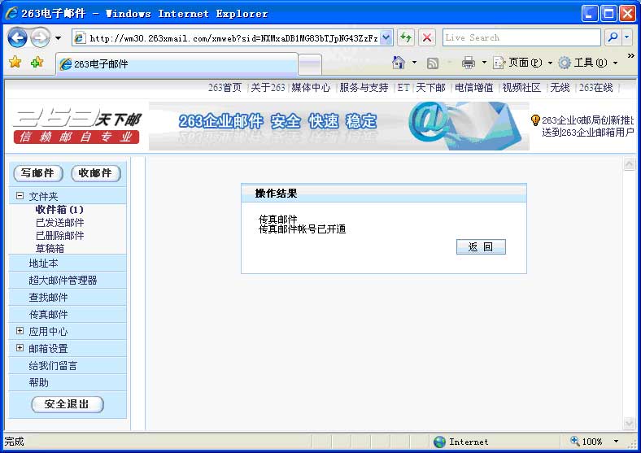Open the ET link in top navigation
641x453 pixels.
(x=403, y=88)
